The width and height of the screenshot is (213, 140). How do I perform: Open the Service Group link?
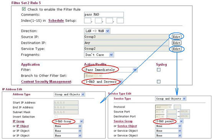pyautogui.click(x=123, y=121)
